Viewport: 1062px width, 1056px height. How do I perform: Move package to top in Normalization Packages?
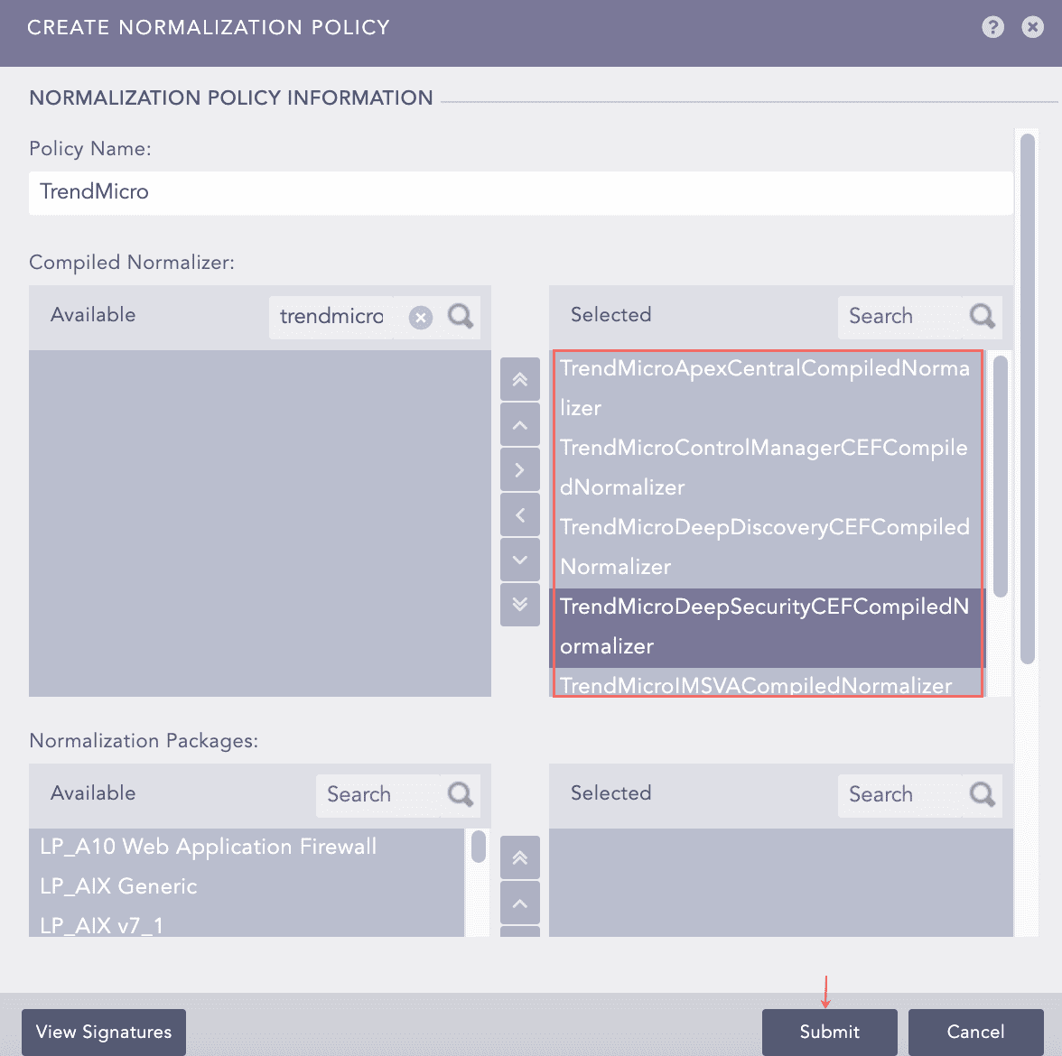click(x=520, y=858)
